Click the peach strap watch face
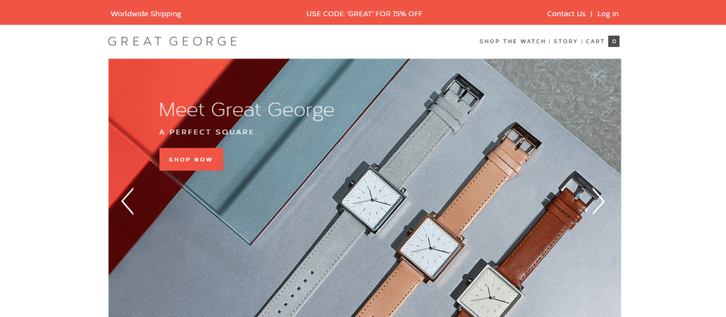The image size is (726, 317). pyautogui.click(x=430, y=247)
